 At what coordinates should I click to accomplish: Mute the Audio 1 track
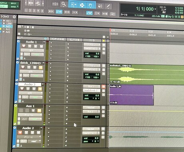(x=42, y=46)
